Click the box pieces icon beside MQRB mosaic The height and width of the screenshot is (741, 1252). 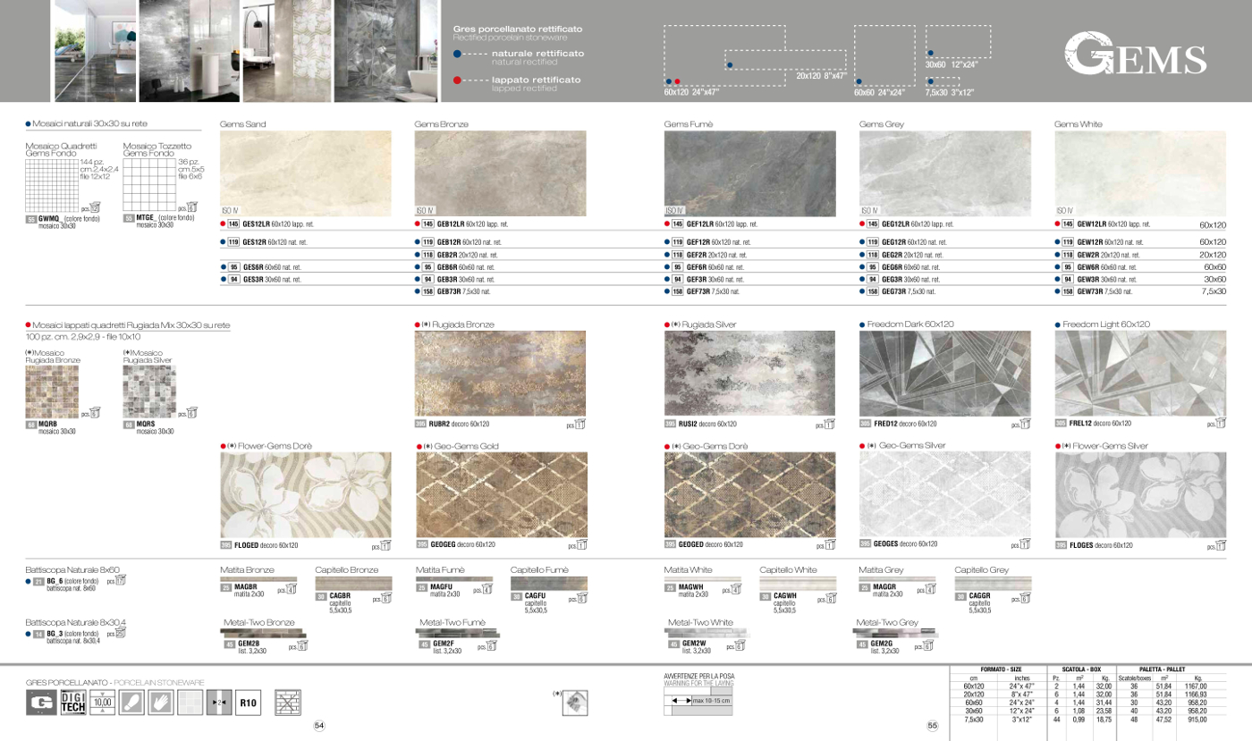point(95,413)
